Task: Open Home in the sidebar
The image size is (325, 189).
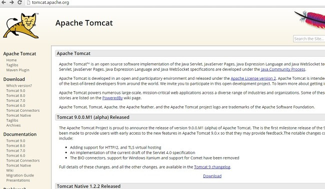Action: pos(11,60)
